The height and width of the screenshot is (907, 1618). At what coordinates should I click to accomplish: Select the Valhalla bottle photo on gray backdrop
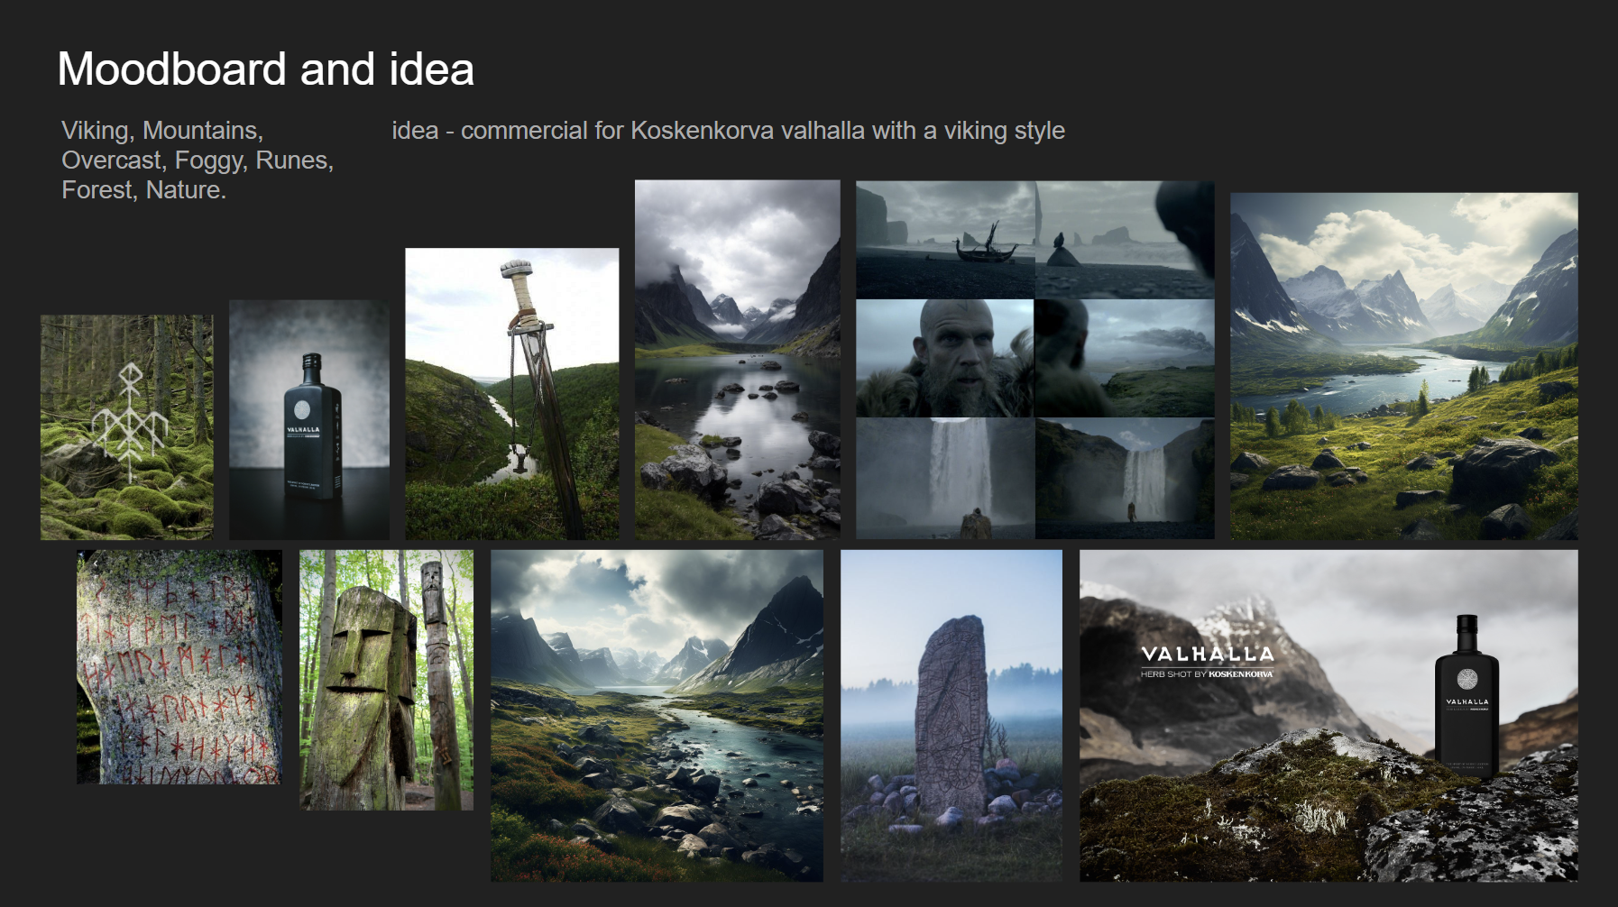309,420
